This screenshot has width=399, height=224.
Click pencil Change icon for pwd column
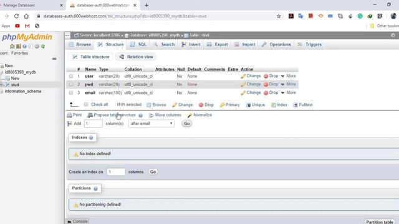[x=243, y=85]
